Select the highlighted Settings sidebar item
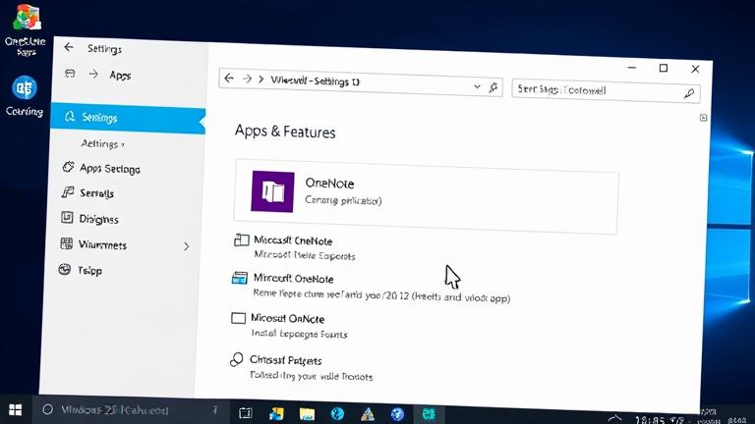 coord(128,118)
